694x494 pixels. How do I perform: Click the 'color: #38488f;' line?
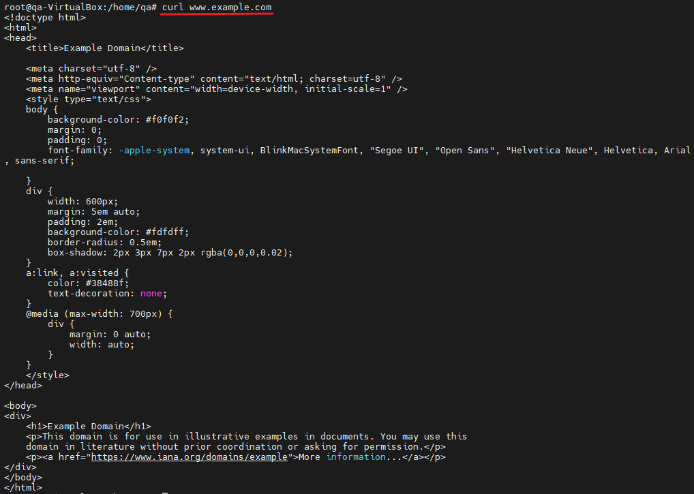(89, 283)
